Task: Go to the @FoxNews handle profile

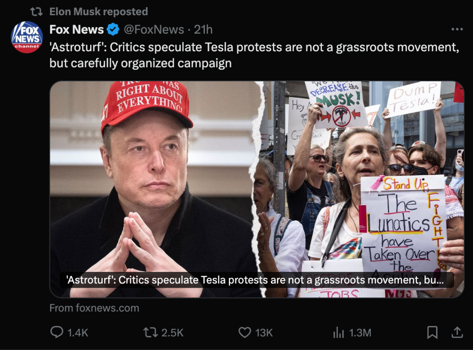Action: point(154,30)
